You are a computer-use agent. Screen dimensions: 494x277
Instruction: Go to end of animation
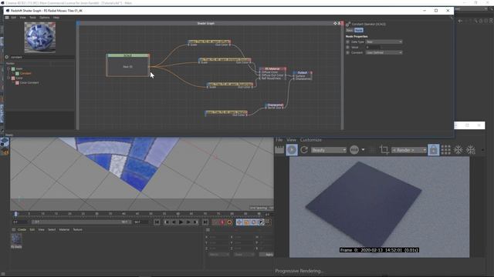pyautogui.click(x=205, y=222)
